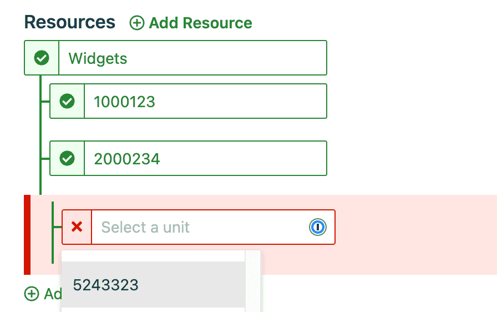Click the plus icon beside Add Resource
497x312 pixels.
[x=136, y=23]
